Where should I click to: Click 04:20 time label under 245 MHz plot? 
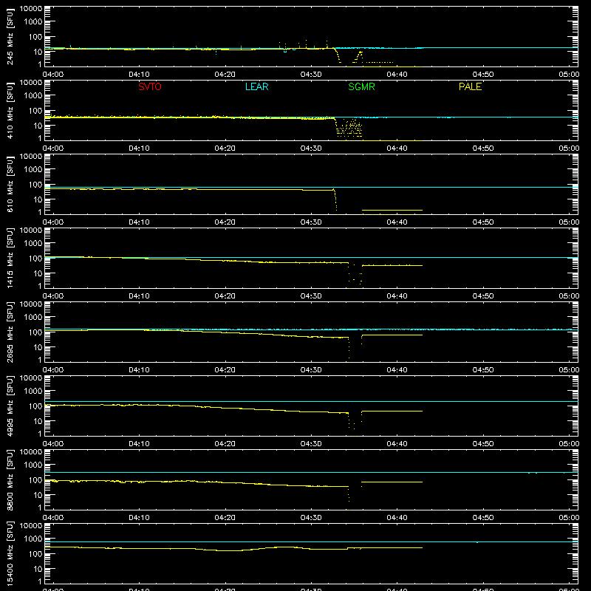225,75
